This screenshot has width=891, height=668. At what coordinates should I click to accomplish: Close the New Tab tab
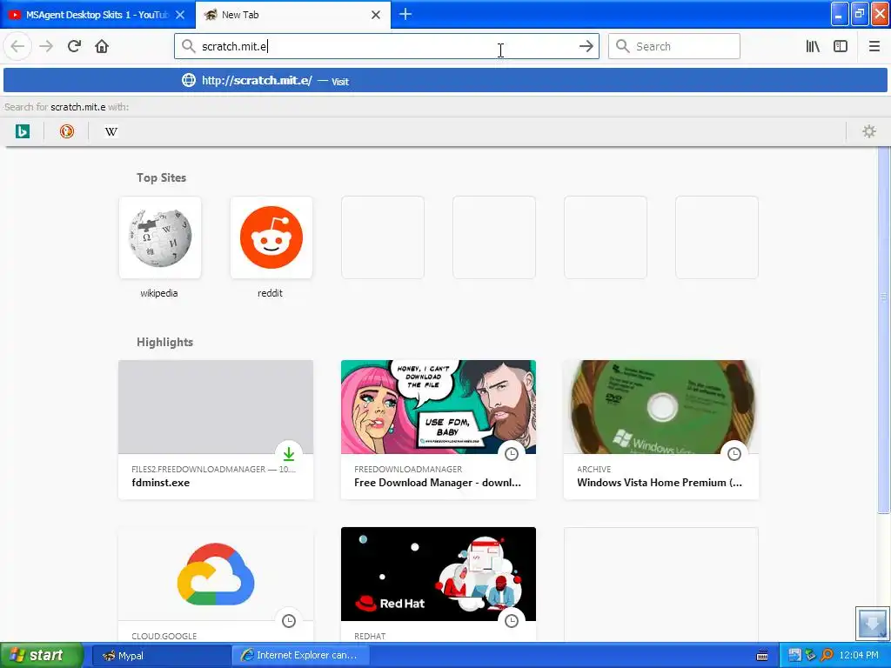click(376, 15)
